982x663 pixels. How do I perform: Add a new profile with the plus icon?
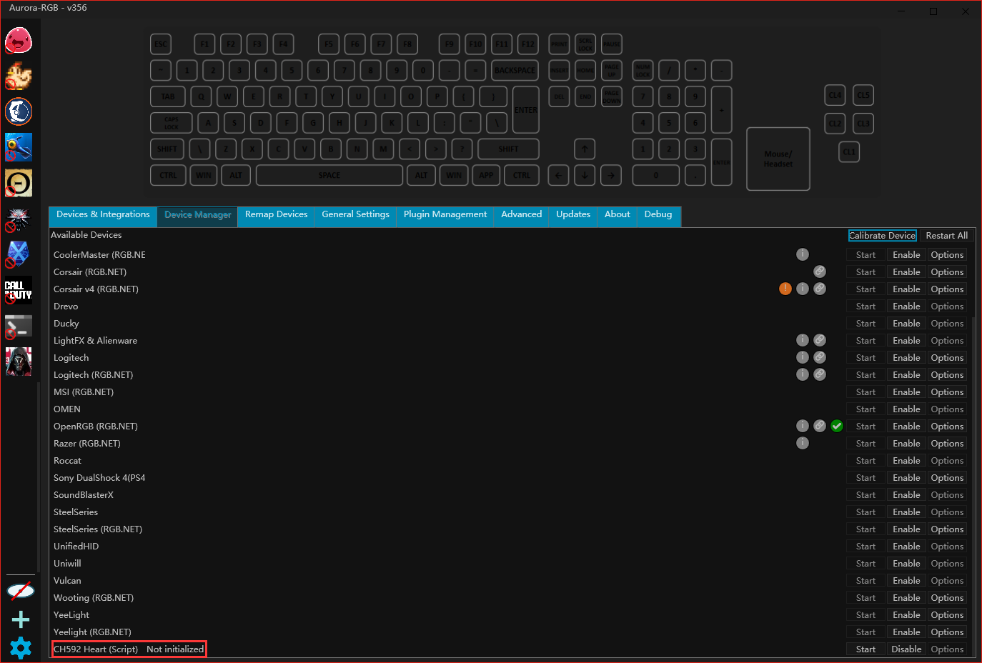(x=20, y=619)
